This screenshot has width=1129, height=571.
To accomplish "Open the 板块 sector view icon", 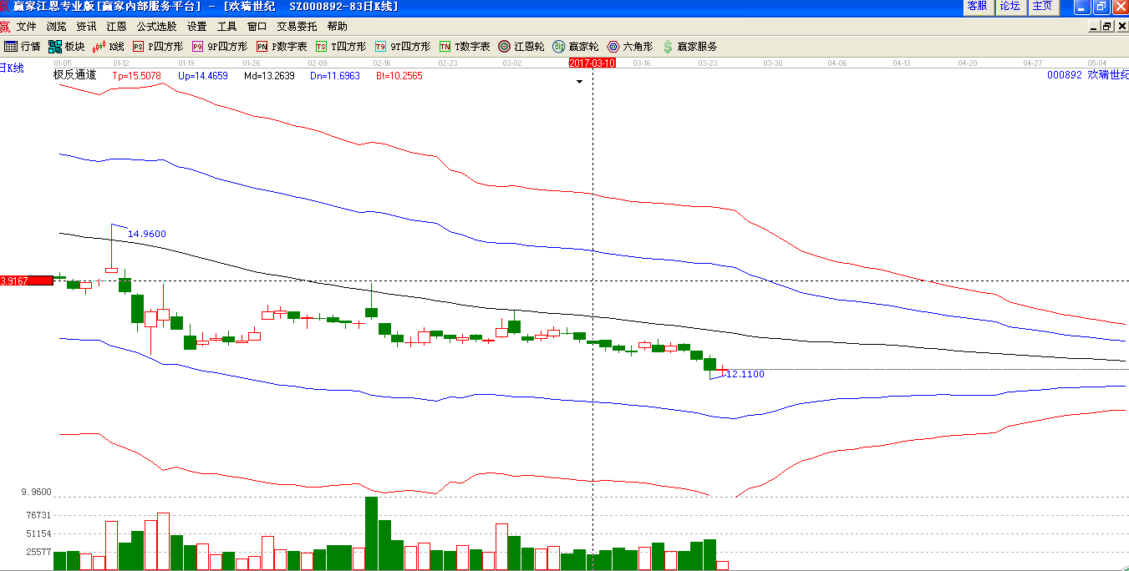I will click(67, 47).
